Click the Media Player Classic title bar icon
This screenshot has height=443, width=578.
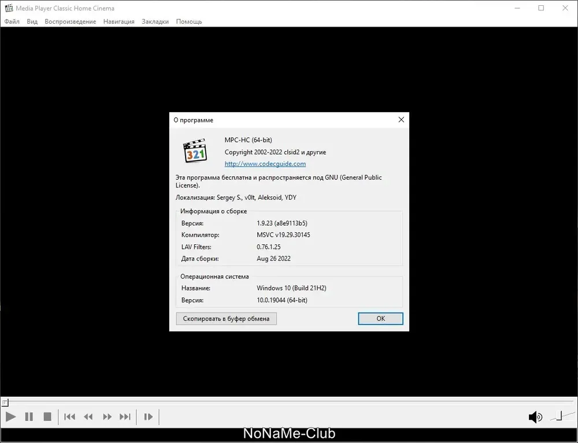9,8
